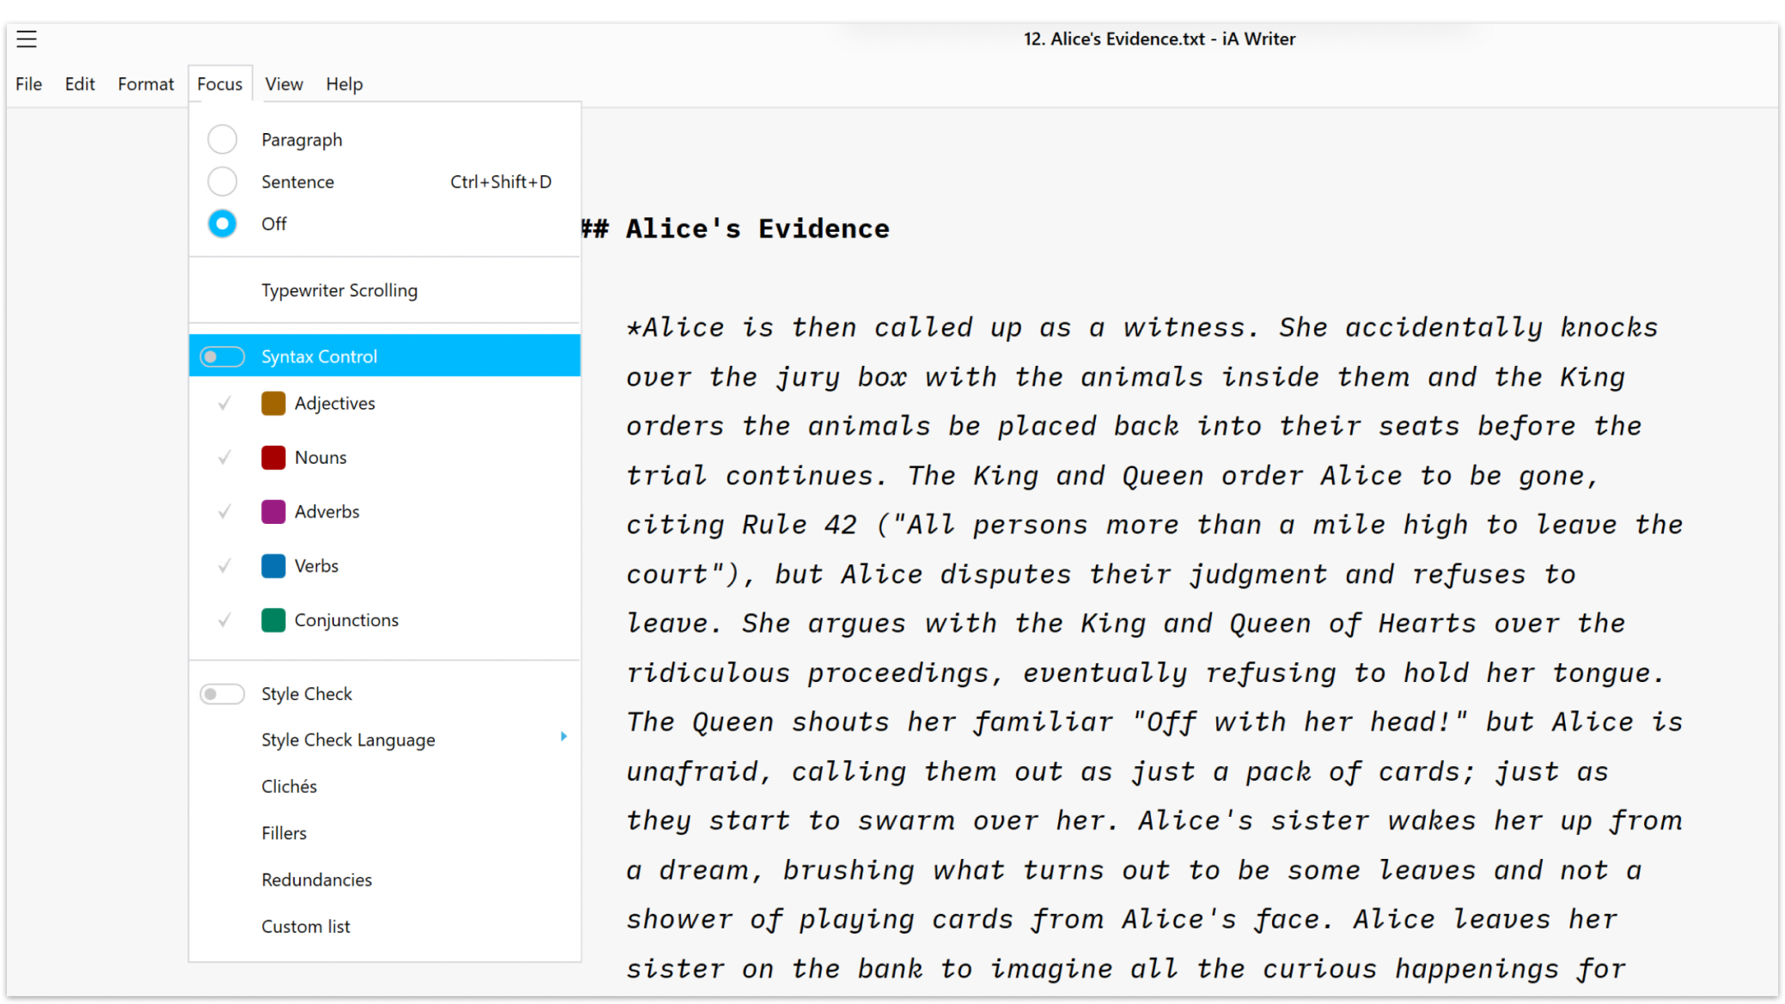
Task: Select the Sentence focus radio button
Action: tap(222, 181)
